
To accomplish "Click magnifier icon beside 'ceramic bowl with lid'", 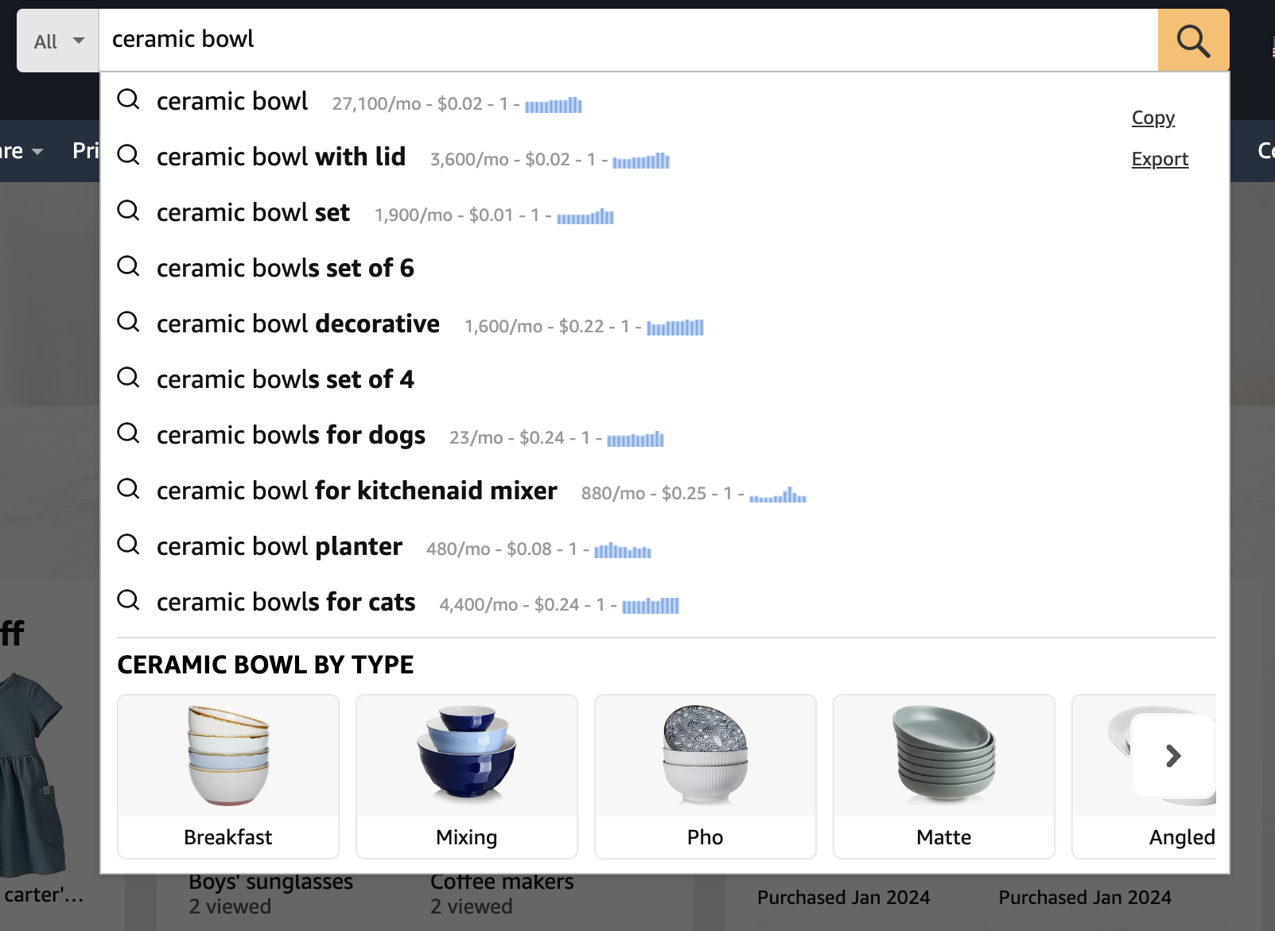I will pyautogui.click(x=128, y=155).
